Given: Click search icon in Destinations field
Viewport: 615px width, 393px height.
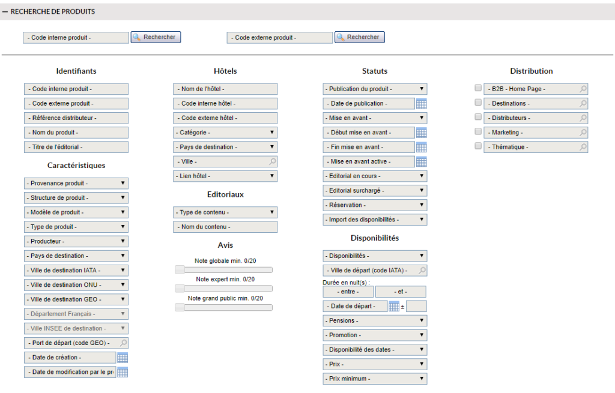Looking at the screenshot, I should tap(583, 104).
